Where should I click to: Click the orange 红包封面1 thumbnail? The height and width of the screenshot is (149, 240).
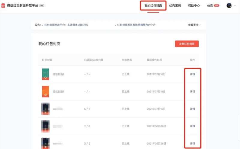[46, 92]
